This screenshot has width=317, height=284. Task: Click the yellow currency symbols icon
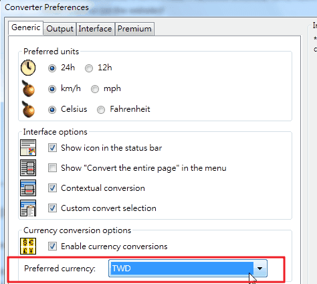28,246
